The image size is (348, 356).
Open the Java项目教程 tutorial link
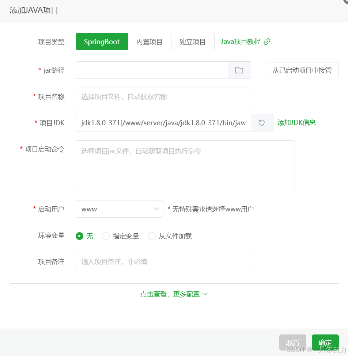pos(241,42)
